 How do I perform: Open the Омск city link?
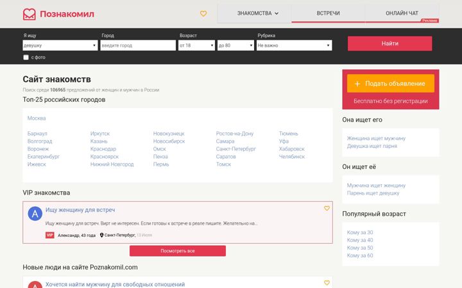click(x=159, y=148)
